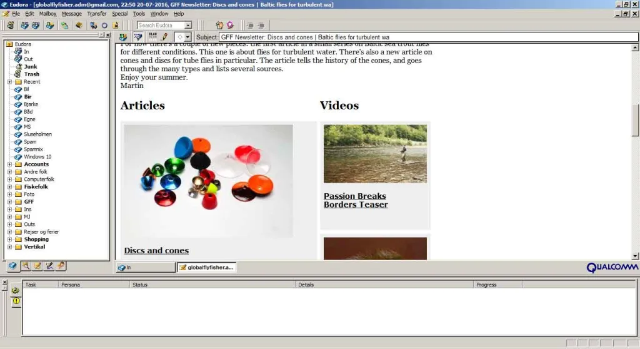Click the message scrollbar up arrow
640x349 pixels.
click(635, 48)
